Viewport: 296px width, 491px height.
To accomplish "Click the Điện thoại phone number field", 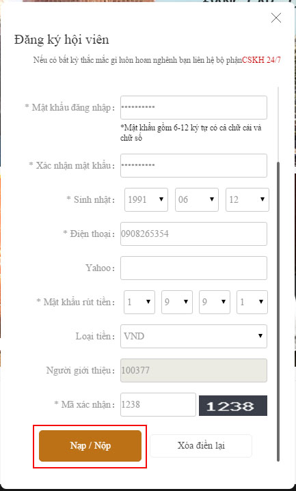I will [193, 234].
